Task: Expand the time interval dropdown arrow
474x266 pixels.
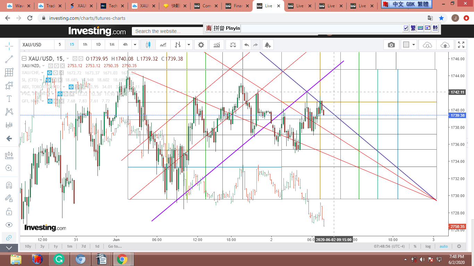Action: (x=135, y=45)
